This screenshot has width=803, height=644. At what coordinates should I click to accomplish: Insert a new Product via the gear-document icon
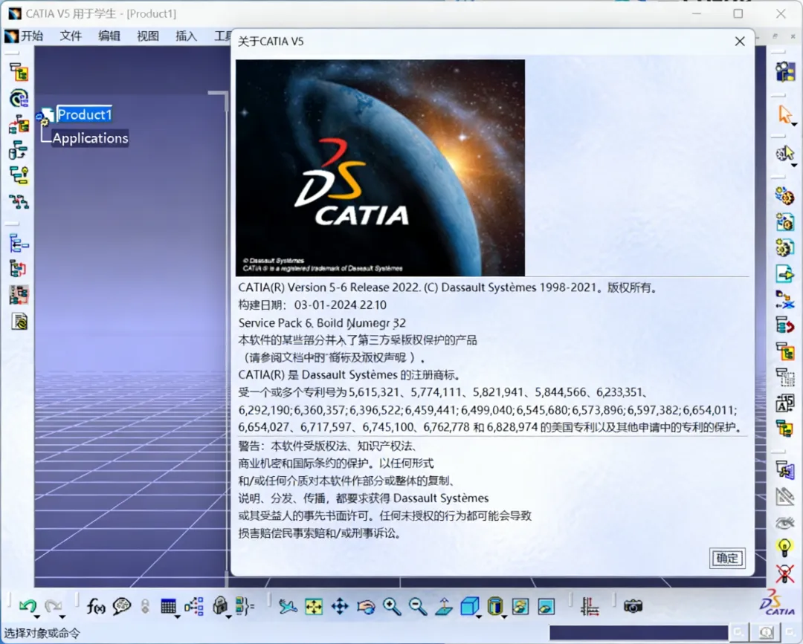coord(784,222)
